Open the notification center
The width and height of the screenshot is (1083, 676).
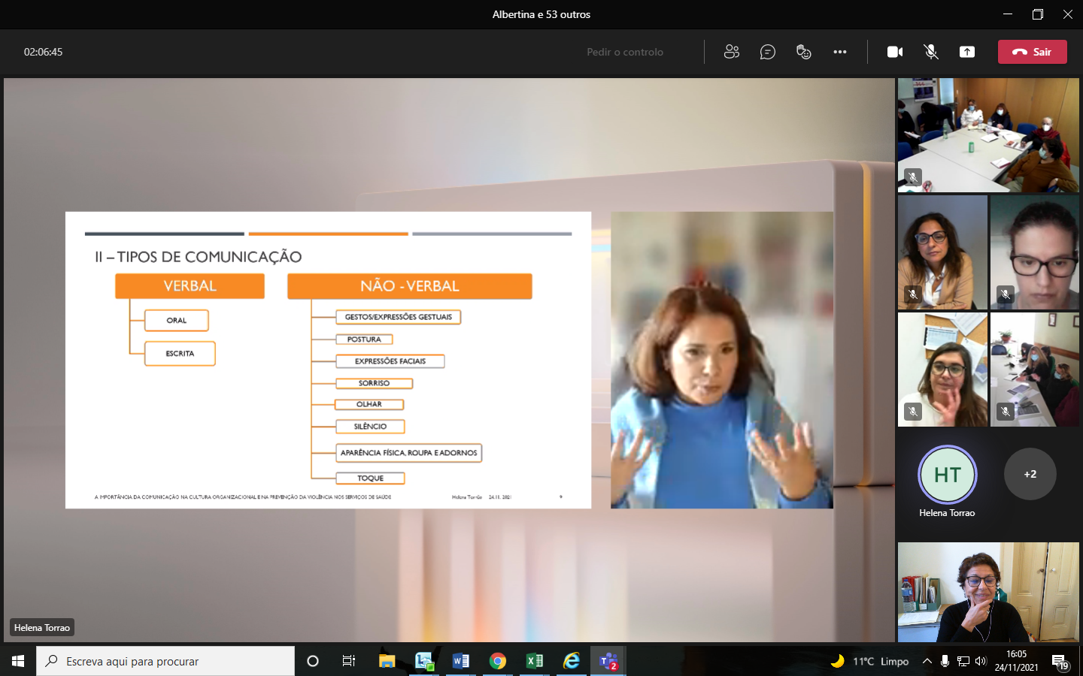(x=1060, y=662)
